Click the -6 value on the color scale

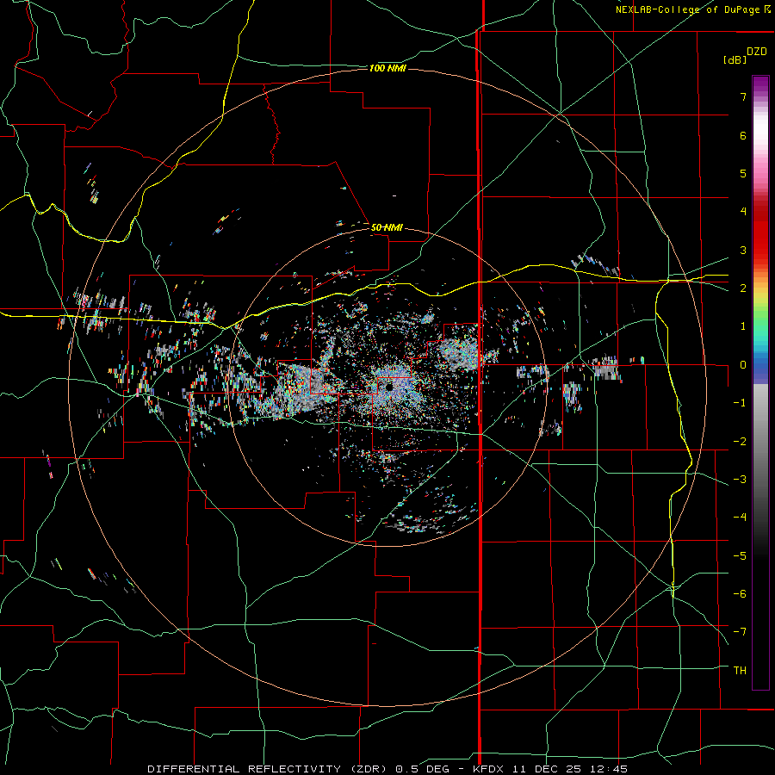pyautogui.click(x=740, y=594)
